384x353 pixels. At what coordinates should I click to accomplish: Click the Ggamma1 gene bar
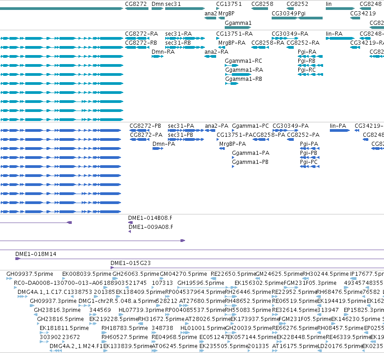[x=238, y=28]
